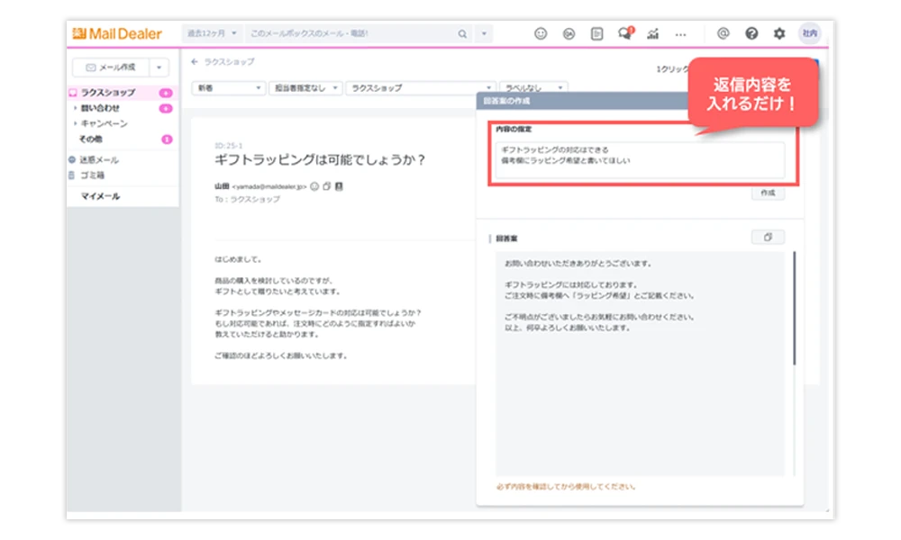Click the メール作成 compose button
Image resolution: width=901 pixels, height=540 pixels.
pyautogui.click(x=111, y=67)
